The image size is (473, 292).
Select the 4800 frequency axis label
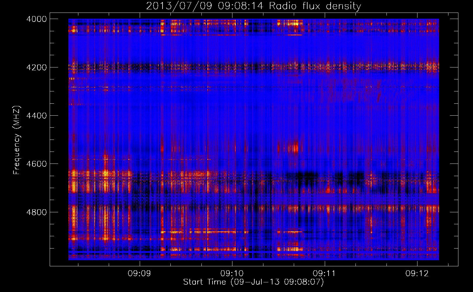37,212
